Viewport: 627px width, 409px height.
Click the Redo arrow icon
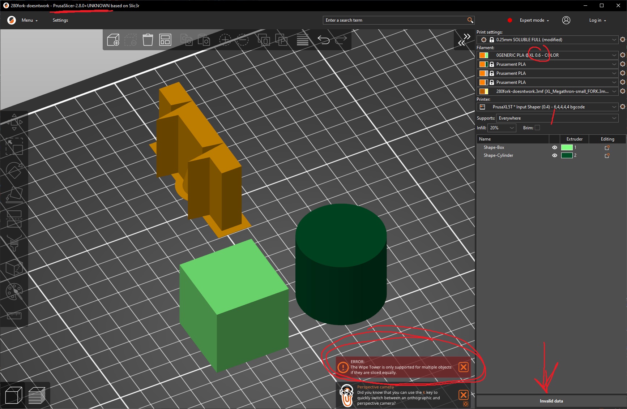341,40
